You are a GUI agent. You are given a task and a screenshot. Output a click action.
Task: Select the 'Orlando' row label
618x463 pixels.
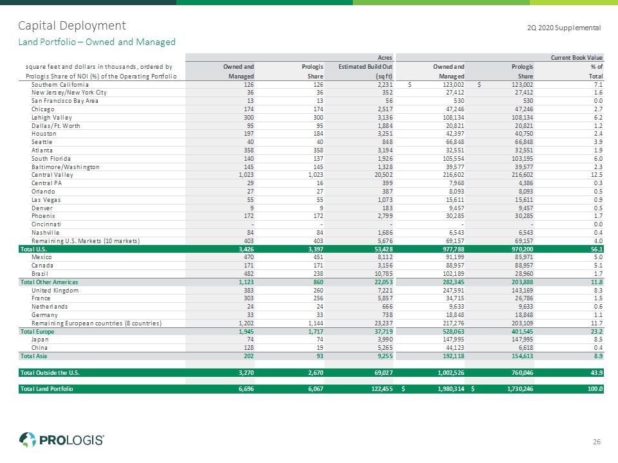[43, 192]
